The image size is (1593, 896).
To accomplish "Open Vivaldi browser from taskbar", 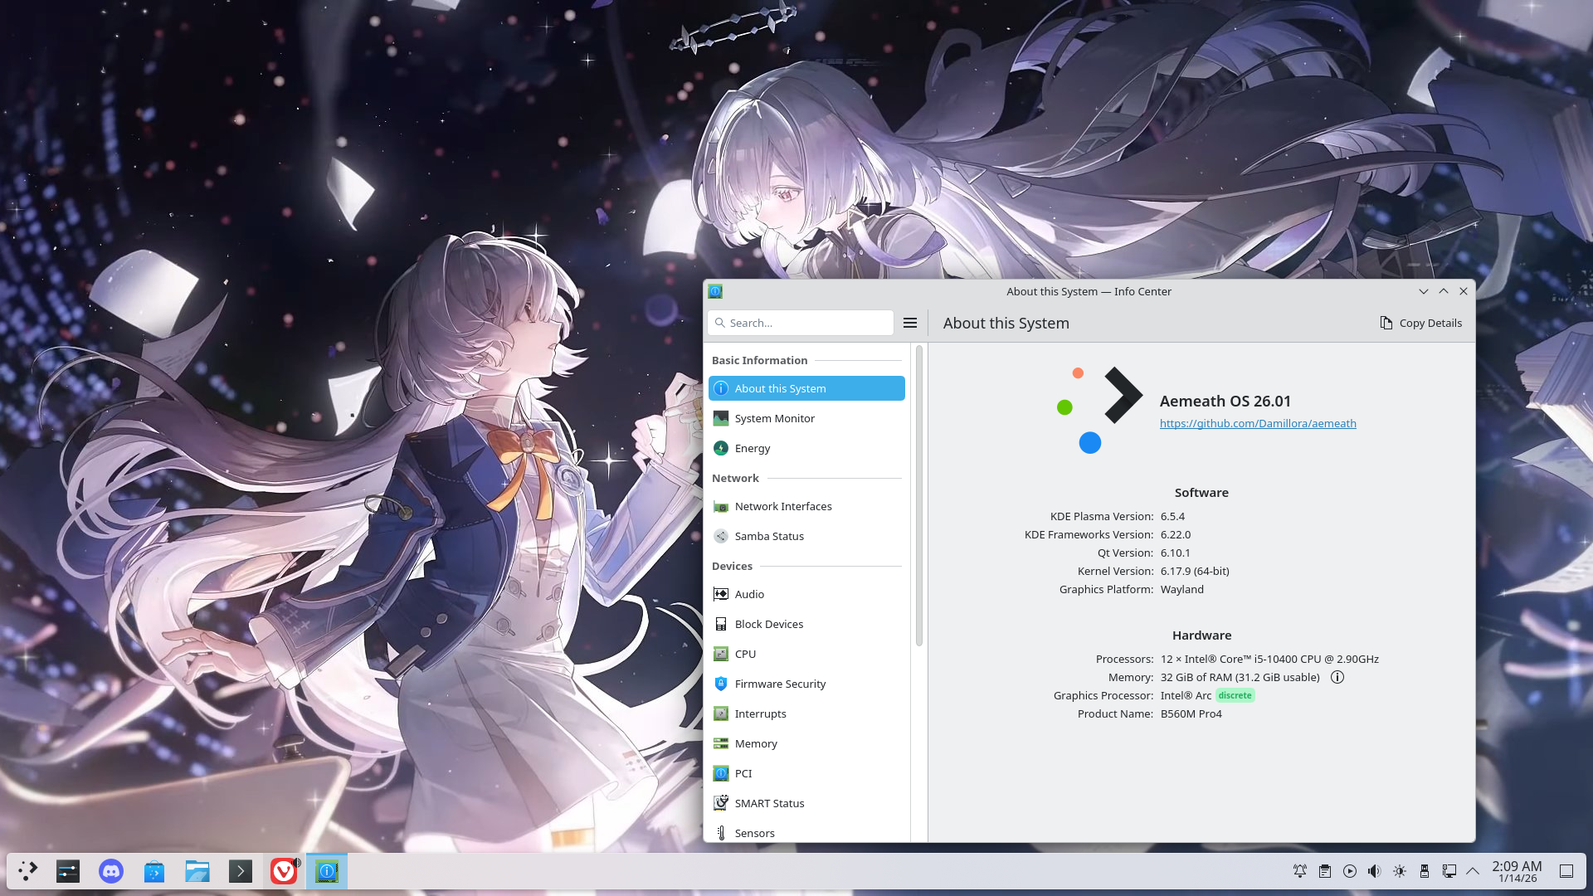I will coord(284,871).
